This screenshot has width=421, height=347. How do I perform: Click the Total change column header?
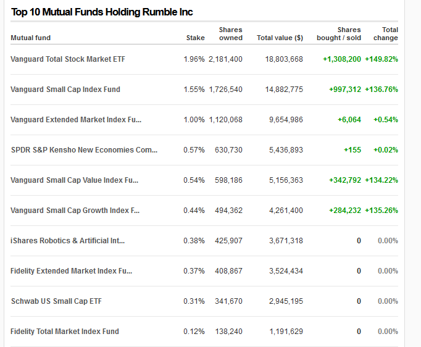[x=386, y=34]
